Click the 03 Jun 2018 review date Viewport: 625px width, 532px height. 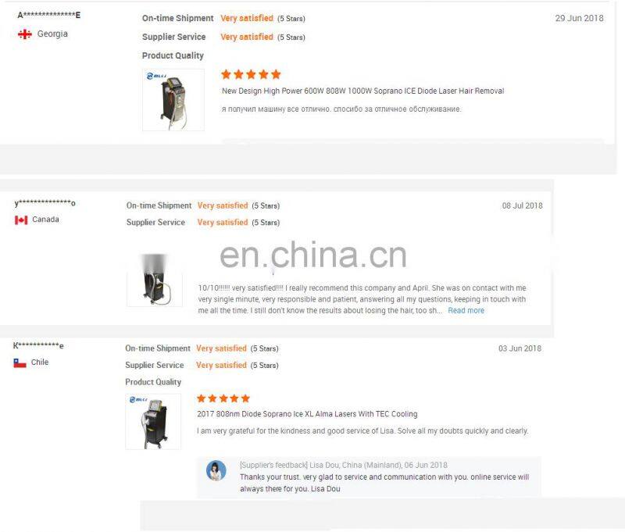coord(520,348)
